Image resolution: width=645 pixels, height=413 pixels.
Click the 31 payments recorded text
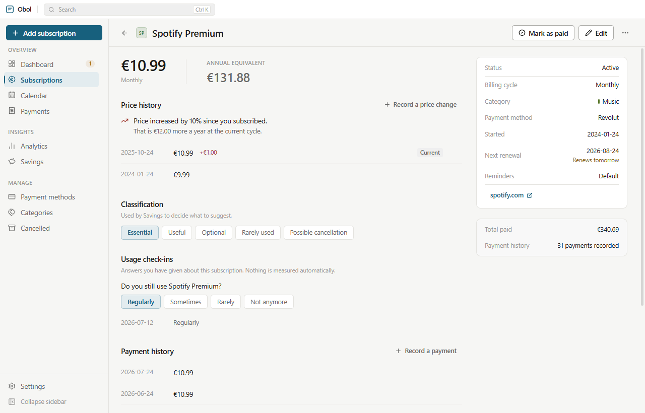(588, 246)
